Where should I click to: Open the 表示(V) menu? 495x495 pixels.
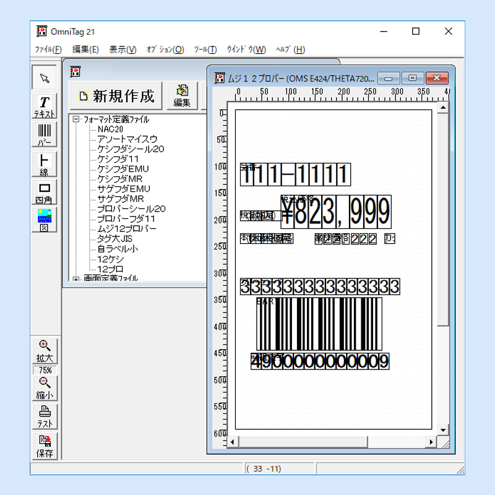coord(123,49)
